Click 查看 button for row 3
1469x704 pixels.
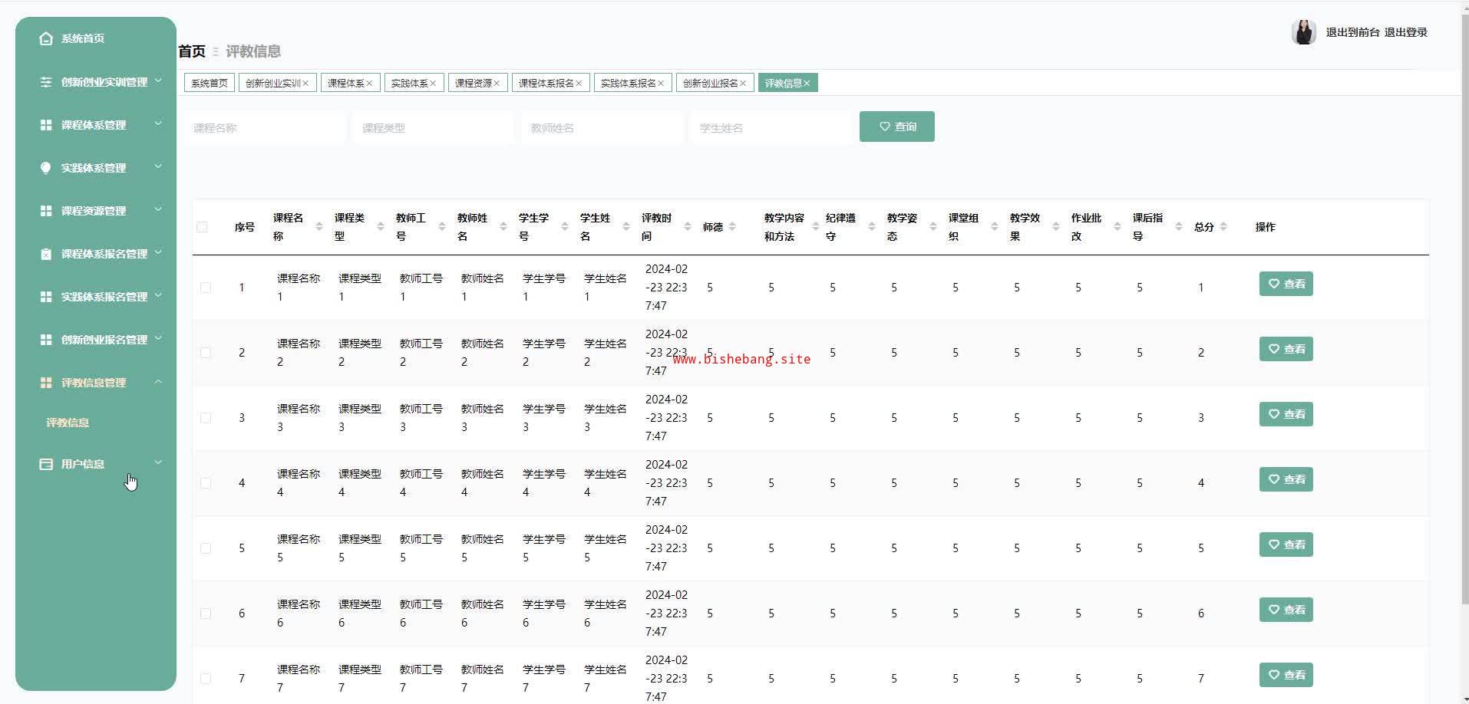pos(1286,414)
